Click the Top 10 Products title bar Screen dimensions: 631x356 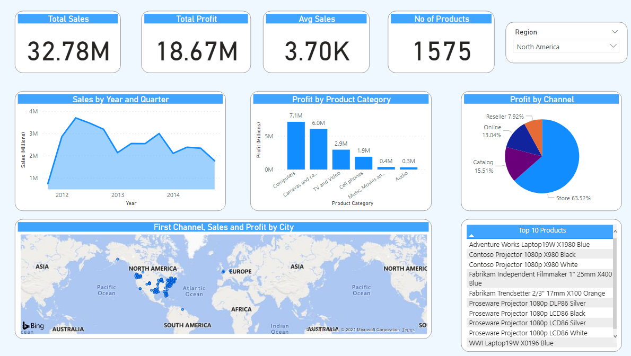coord(542,230)
